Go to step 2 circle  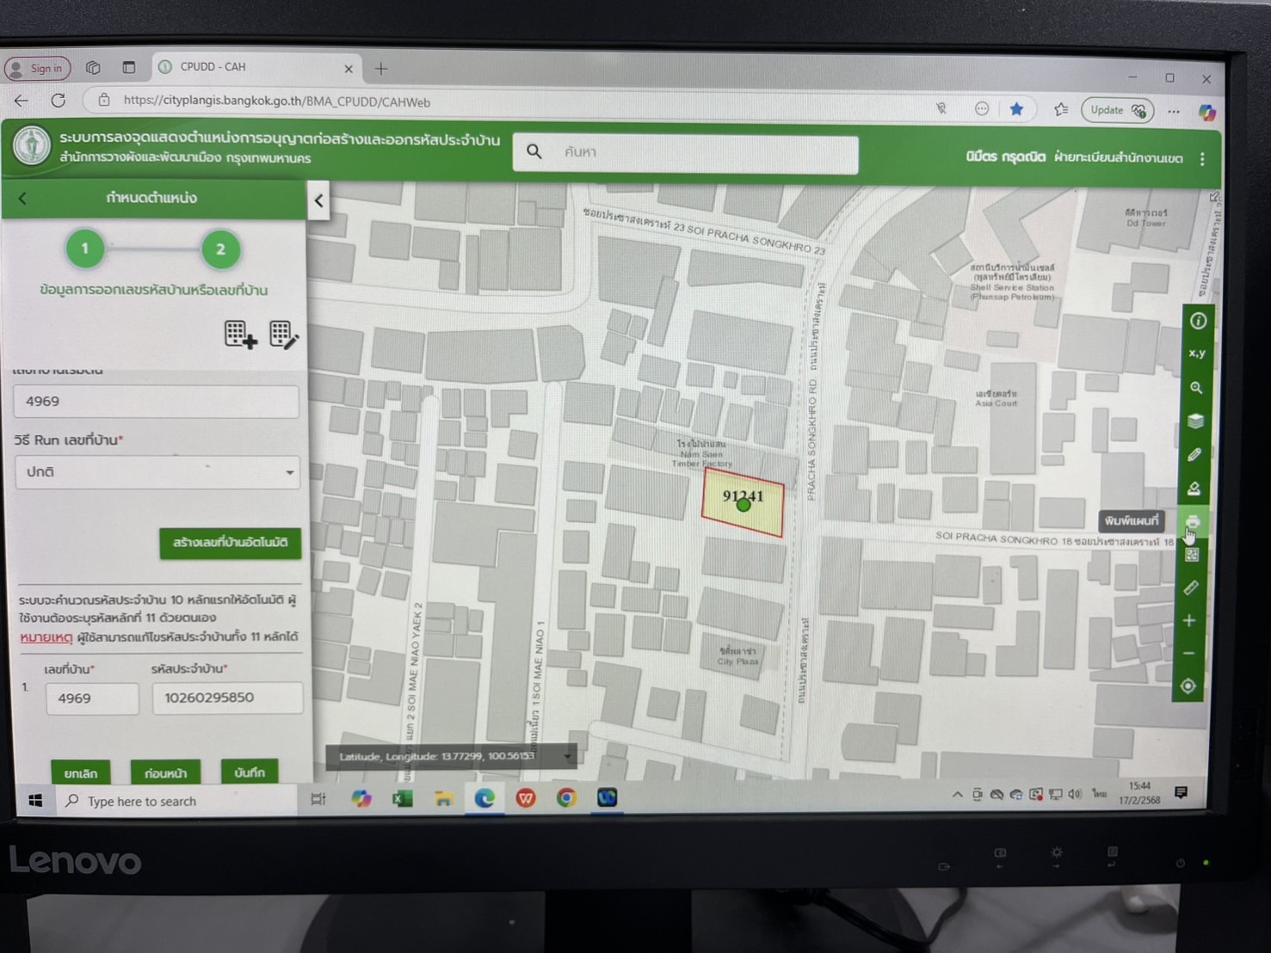tap(220, 249)
